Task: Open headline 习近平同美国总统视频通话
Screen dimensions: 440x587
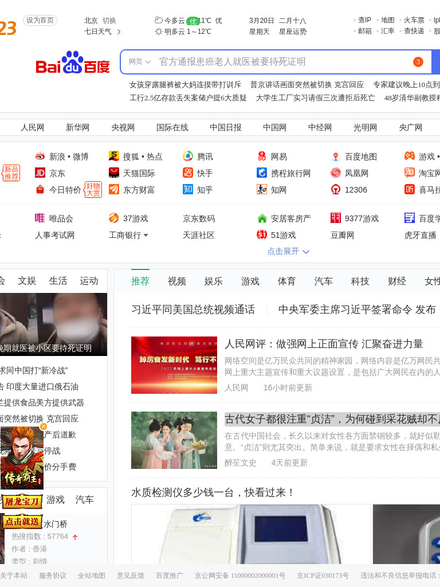Action: pos(193,310)
